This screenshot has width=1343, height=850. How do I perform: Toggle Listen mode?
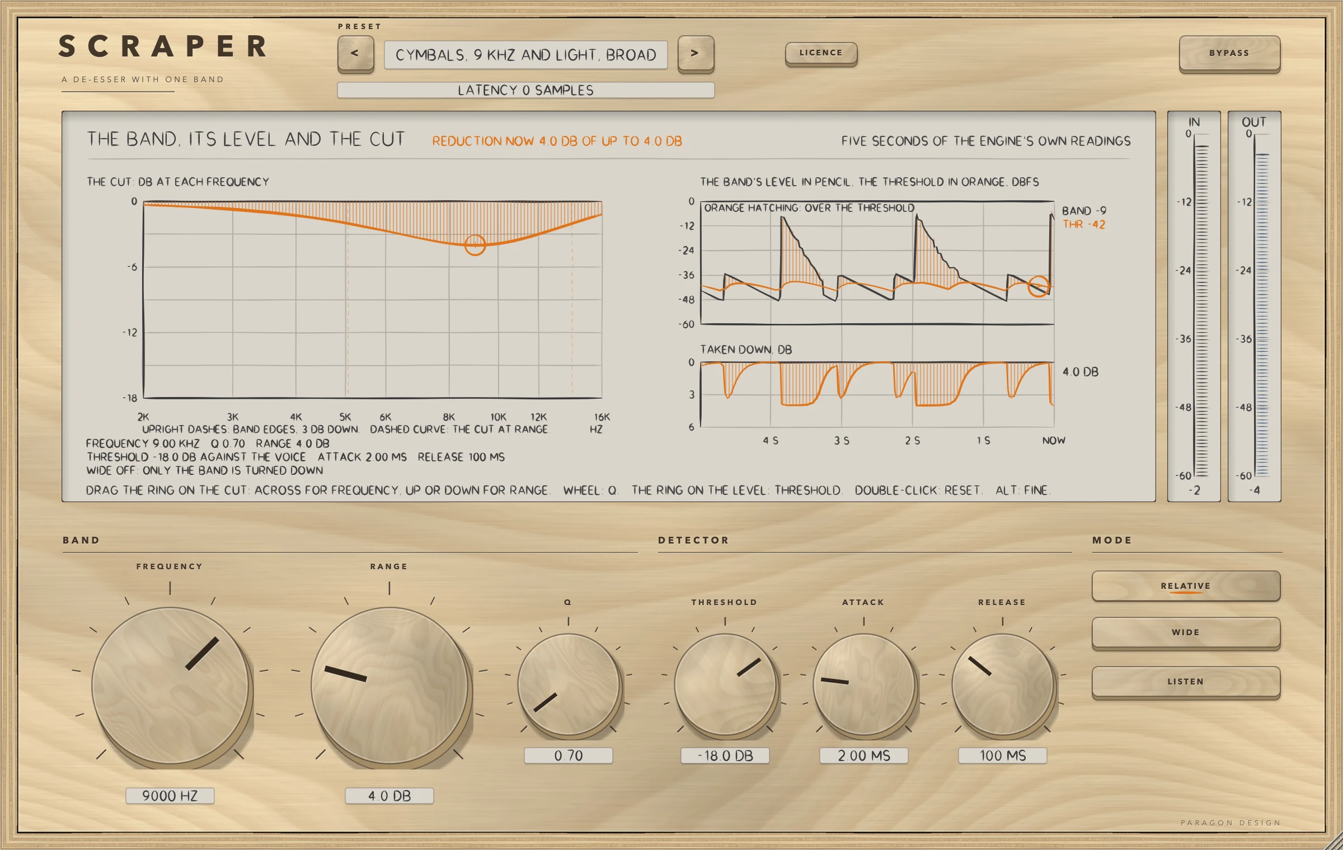[x=1186, y=682]
